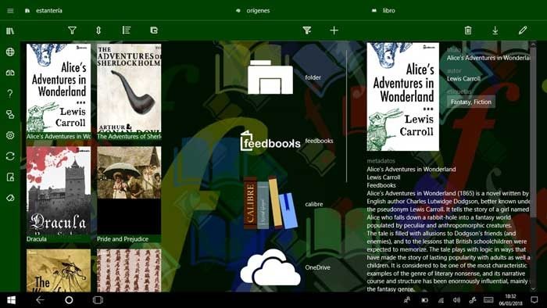Click the sync arrows icon in the sidebar
This screenshot has width=547, height=308.
(x=10, y=156)
